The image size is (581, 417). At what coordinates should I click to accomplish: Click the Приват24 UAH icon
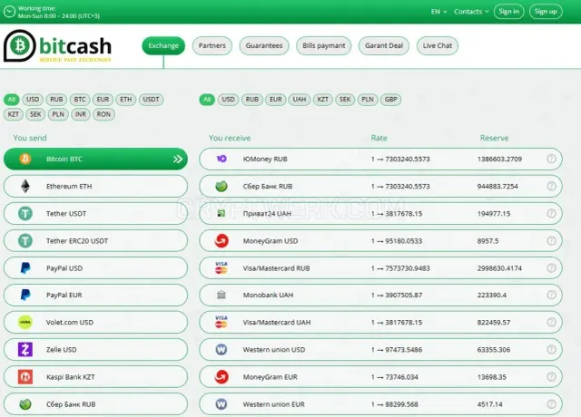222,214
